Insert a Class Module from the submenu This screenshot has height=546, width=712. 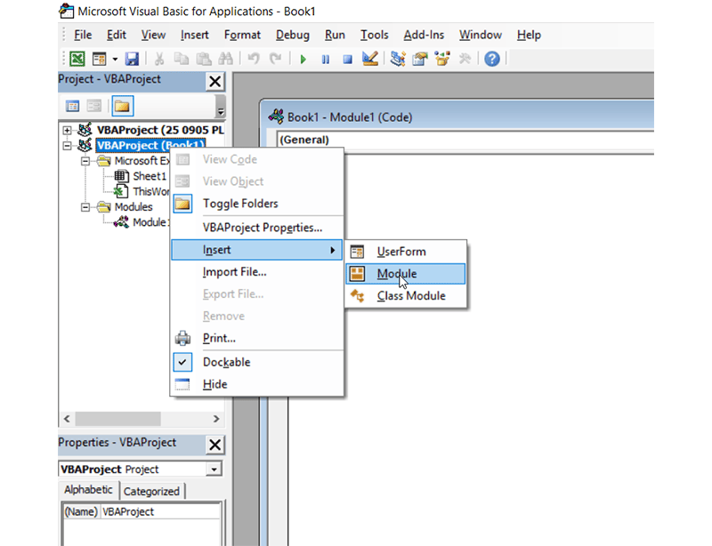[406, 296]
